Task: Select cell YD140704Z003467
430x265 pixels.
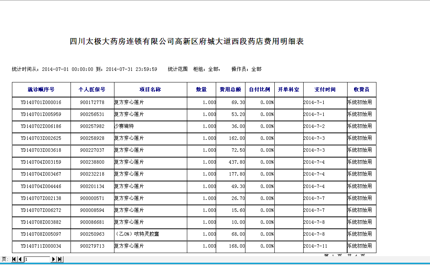Action: 41,174
